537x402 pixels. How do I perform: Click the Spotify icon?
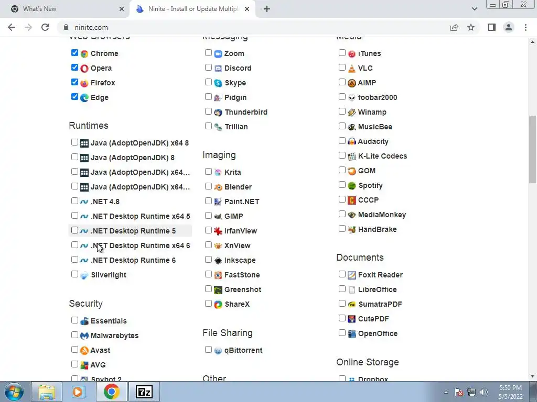tap(352, 186)
